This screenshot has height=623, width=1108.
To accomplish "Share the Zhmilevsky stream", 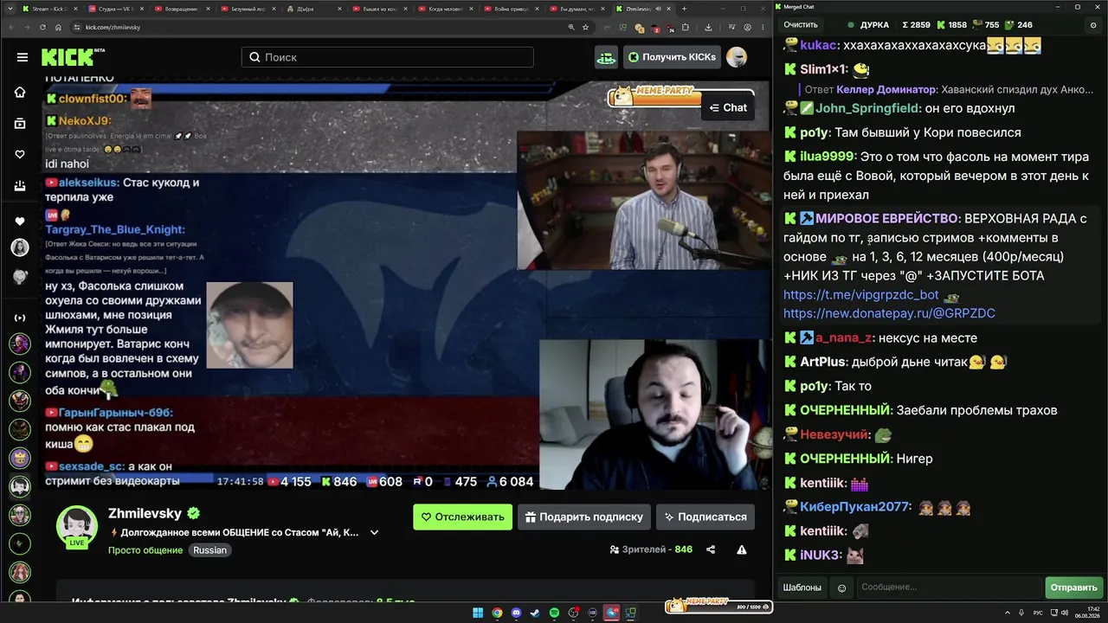I will (711, 549).
